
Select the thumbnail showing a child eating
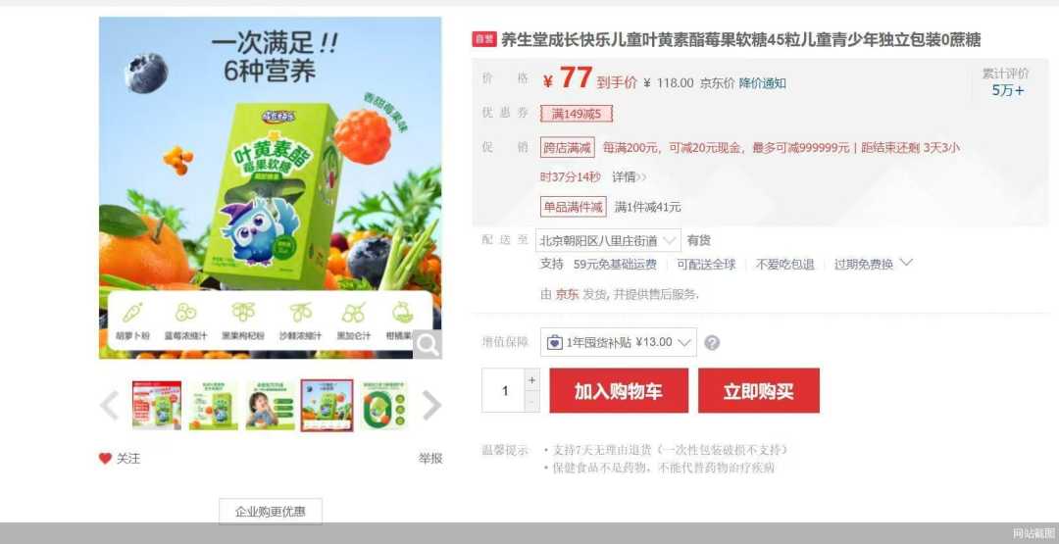(x=271, y=405)
